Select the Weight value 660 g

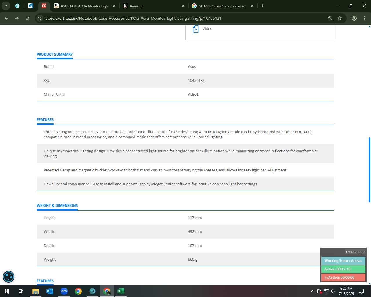192,259
